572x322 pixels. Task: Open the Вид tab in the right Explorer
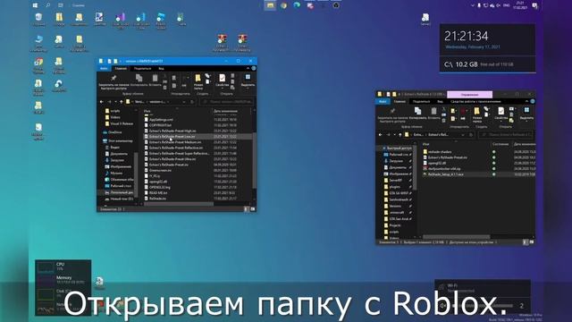tap(440, 101)
